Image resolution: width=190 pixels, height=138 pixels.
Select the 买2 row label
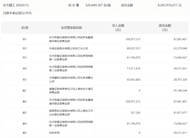pyautogui.click(x=25, y=49)
